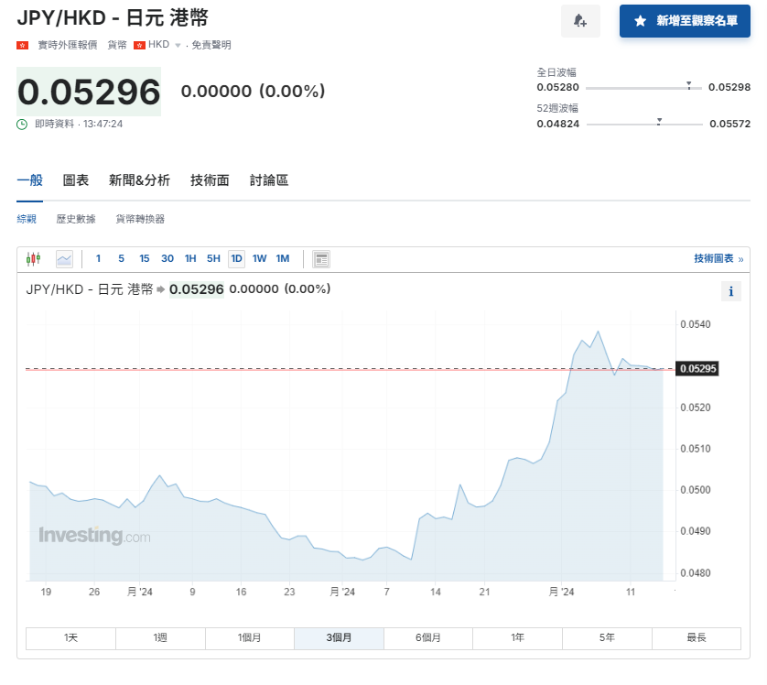Select the 6個月 time range button
Viewport: 767px width, 685px height.
pos(427,637)
